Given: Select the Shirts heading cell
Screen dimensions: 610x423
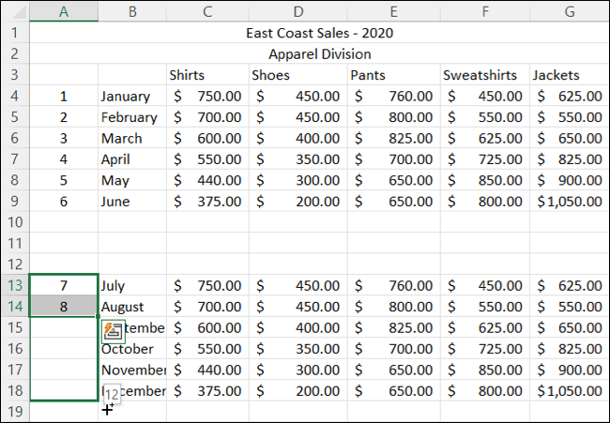Looking at the screenshot, I should (207, 75).
